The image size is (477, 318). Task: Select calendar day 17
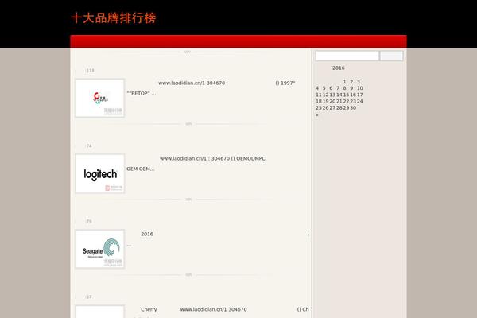(360, 95)
